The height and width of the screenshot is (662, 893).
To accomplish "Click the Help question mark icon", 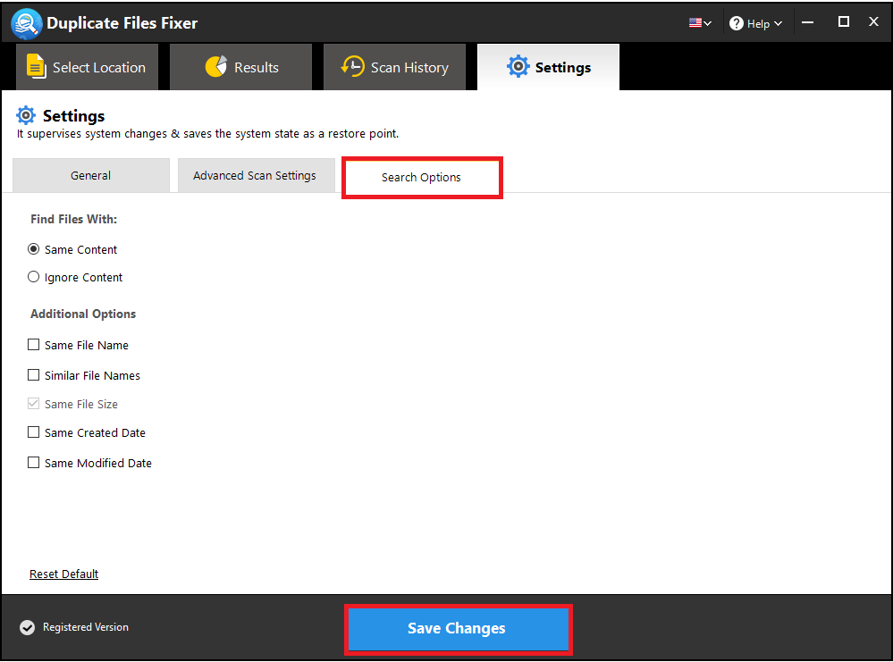I will coord(737,23).
